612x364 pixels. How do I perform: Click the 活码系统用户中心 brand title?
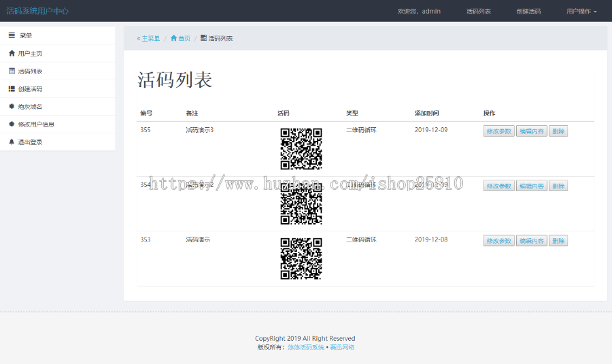coord(37,11)
